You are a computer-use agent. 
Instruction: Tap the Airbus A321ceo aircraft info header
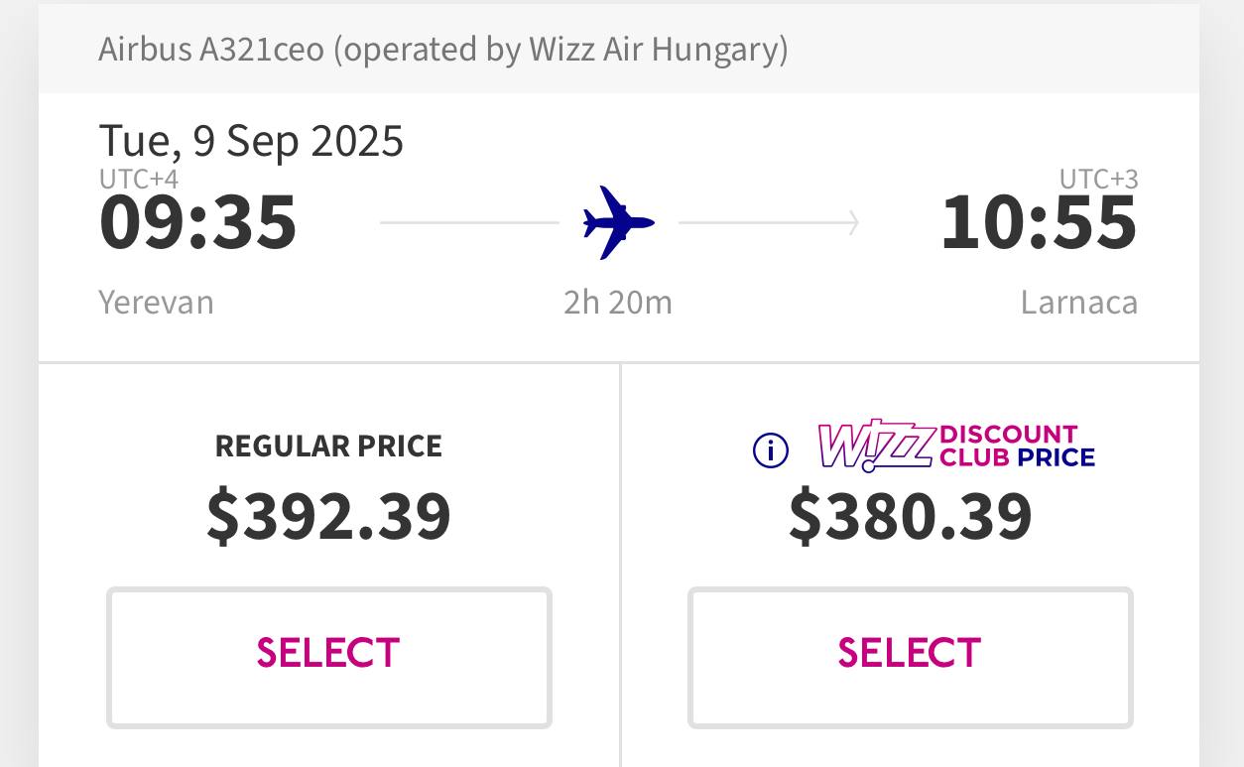pos(443,49)
